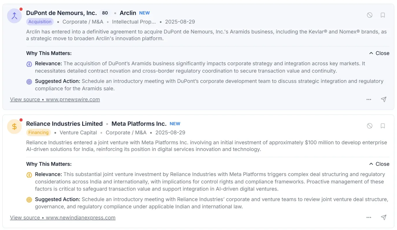Open more options for Reliance card

pos(369,218)
